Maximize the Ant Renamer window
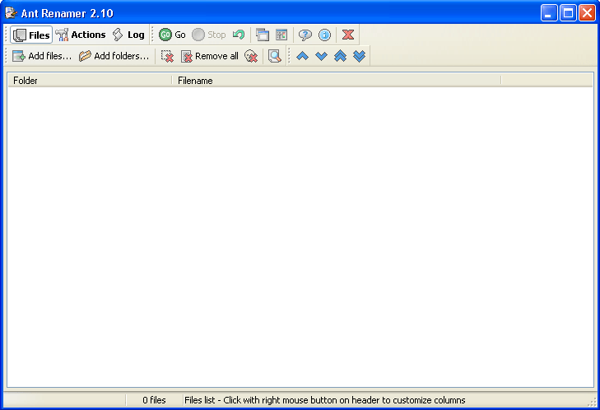600x410 pixels. (x=568, y=13)
